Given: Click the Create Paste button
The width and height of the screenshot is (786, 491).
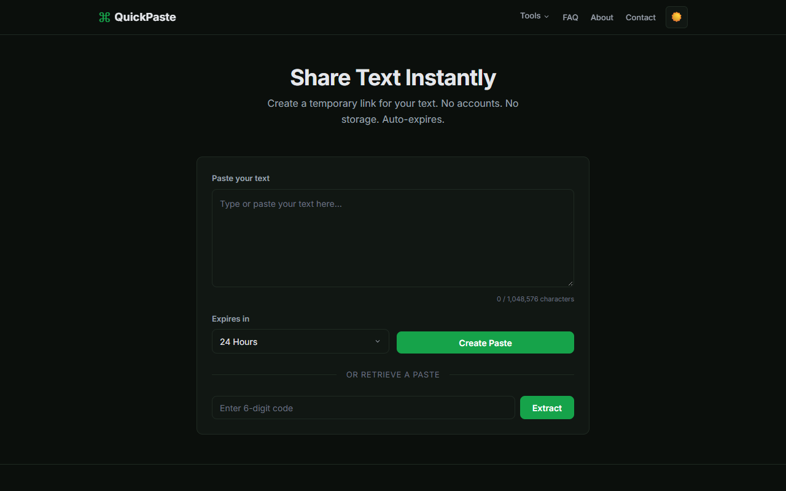Looking at the screenshot, I should 485,342.
